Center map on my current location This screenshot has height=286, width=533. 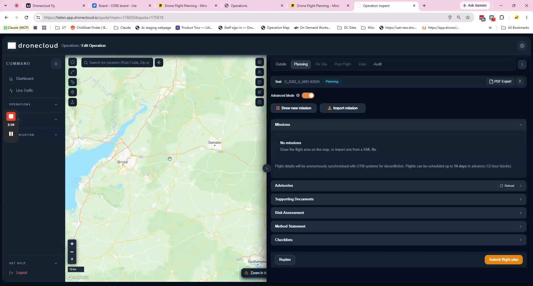pyautogui.click(x=159, y=62)
